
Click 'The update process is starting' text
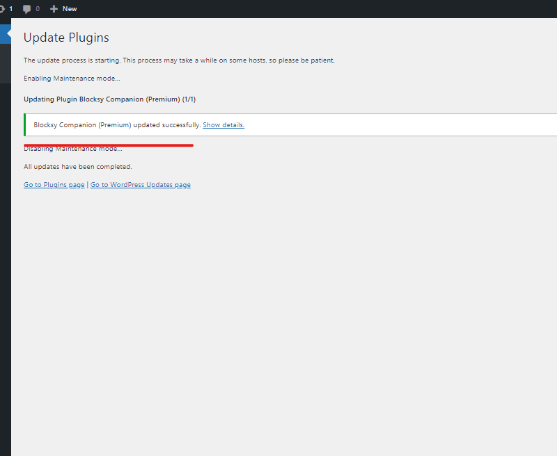click(72, 60)
